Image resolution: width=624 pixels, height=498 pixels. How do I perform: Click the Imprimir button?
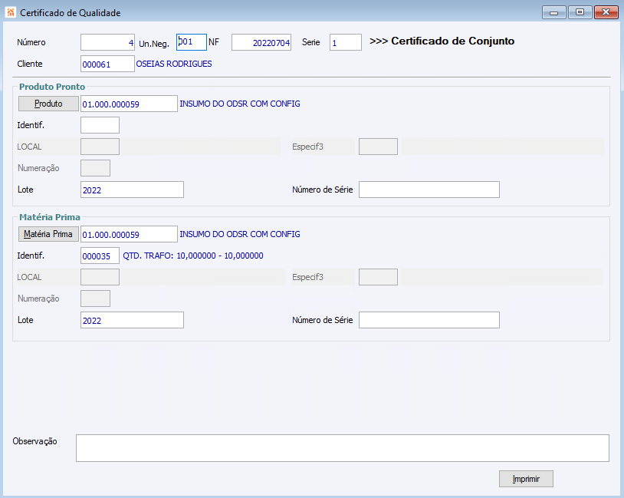point(526,479)
